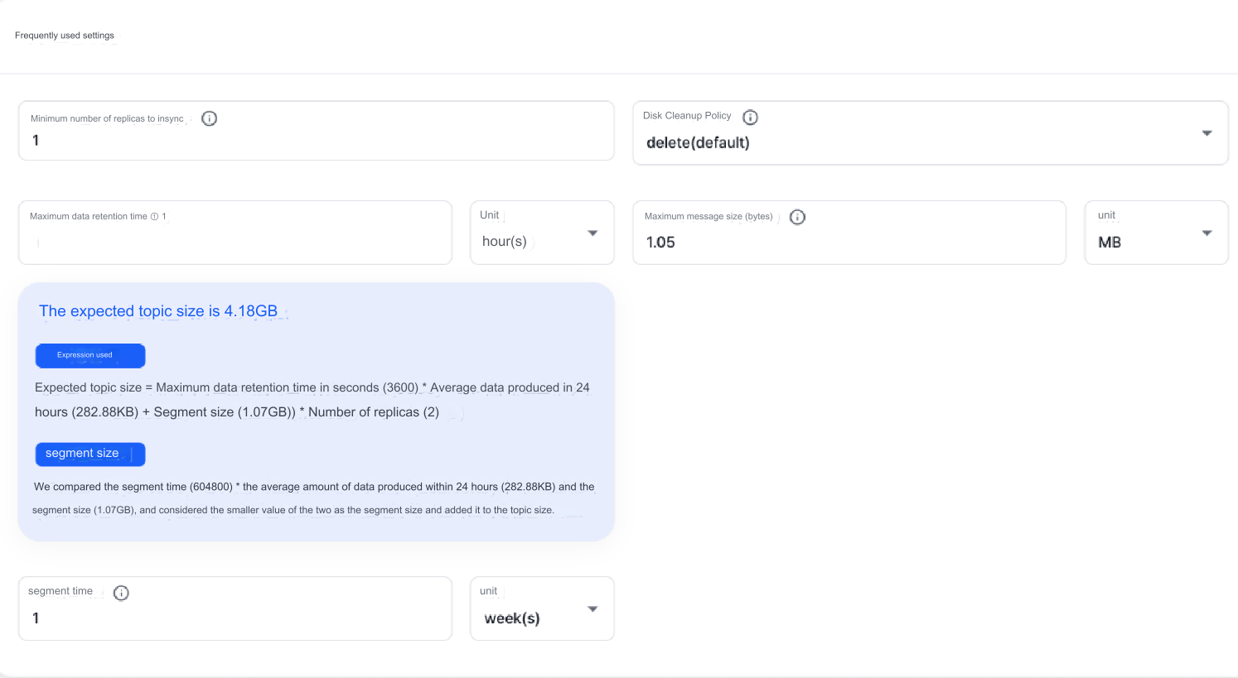Expand the hour(s) unit dropdown

[x=592, y=233]
